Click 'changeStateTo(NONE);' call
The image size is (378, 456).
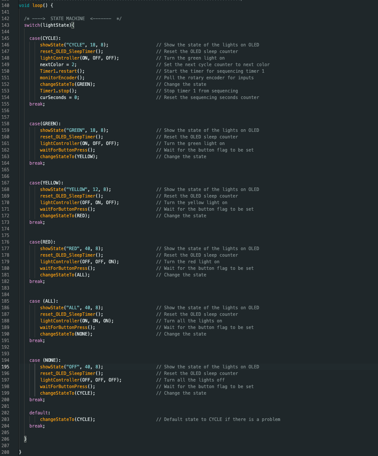[x=66, y=334]
